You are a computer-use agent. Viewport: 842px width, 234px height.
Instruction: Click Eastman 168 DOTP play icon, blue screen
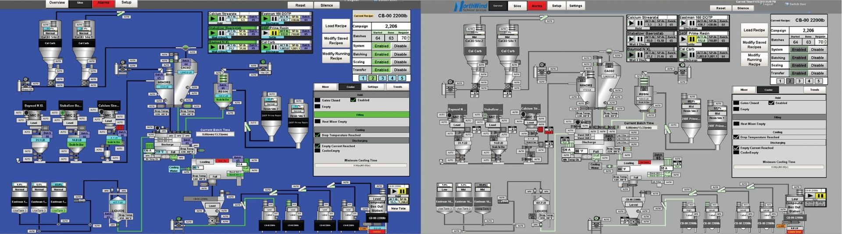(266, 19)
